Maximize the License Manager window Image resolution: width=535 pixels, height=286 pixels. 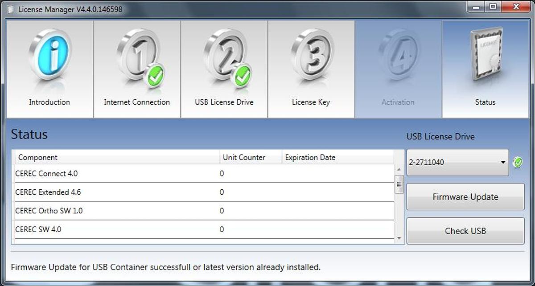pyautogui.click(x=493, y=7)
